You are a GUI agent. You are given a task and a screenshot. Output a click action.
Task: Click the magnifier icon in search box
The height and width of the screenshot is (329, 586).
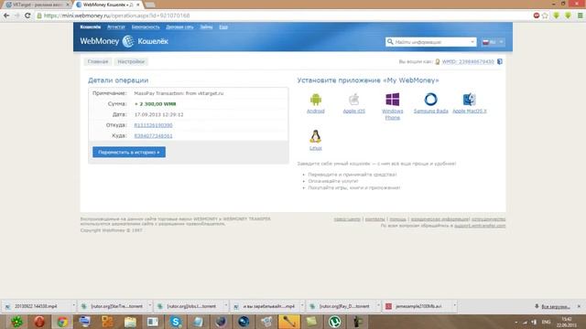390,42
